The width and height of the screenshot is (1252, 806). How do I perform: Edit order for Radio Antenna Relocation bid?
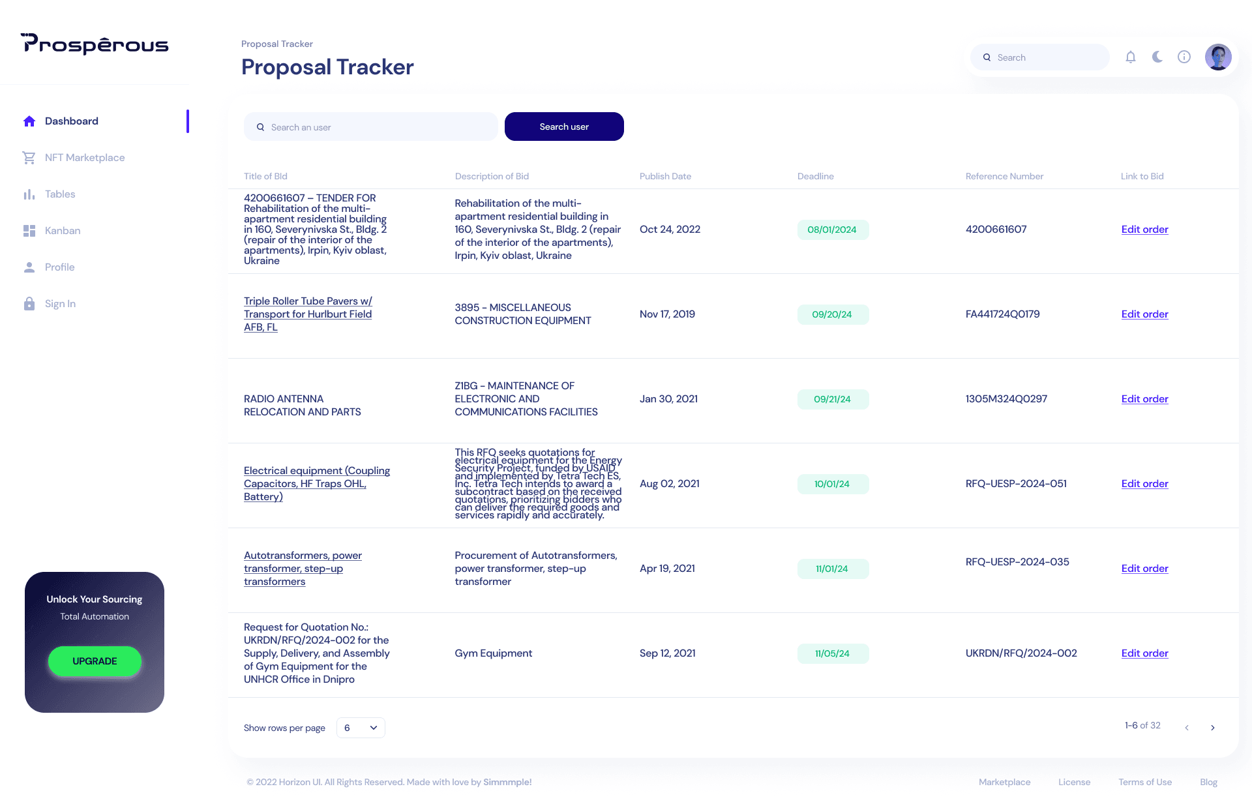coord(1143,399)
